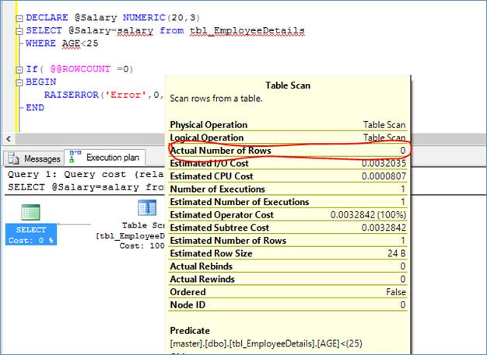This screenshot has width=487, height=355.
Task: Click the Predicate expression text in tooltip
Action: click(266, 343)
